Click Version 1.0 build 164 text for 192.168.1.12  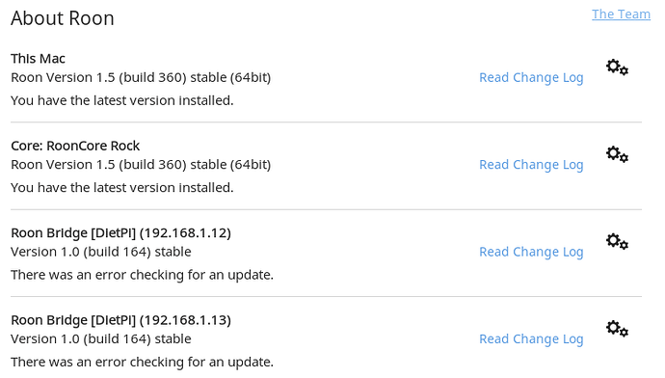coord(101,252)
